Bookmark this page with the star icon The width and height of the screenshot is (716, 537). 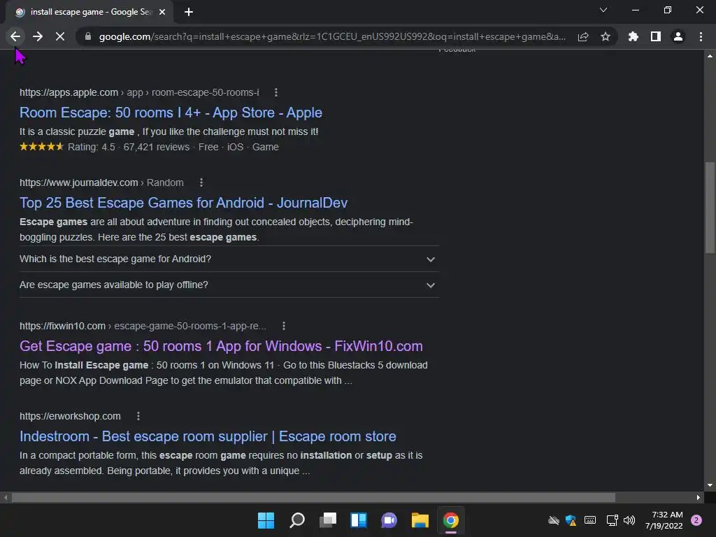[x=606, y=36]
